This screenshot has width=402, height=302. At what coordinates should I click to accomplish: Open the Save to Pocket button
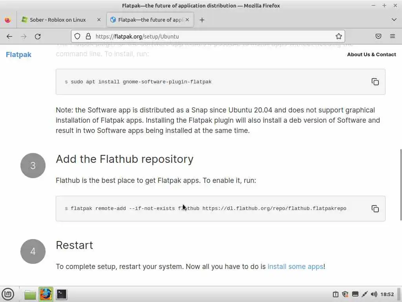[378, 37]
